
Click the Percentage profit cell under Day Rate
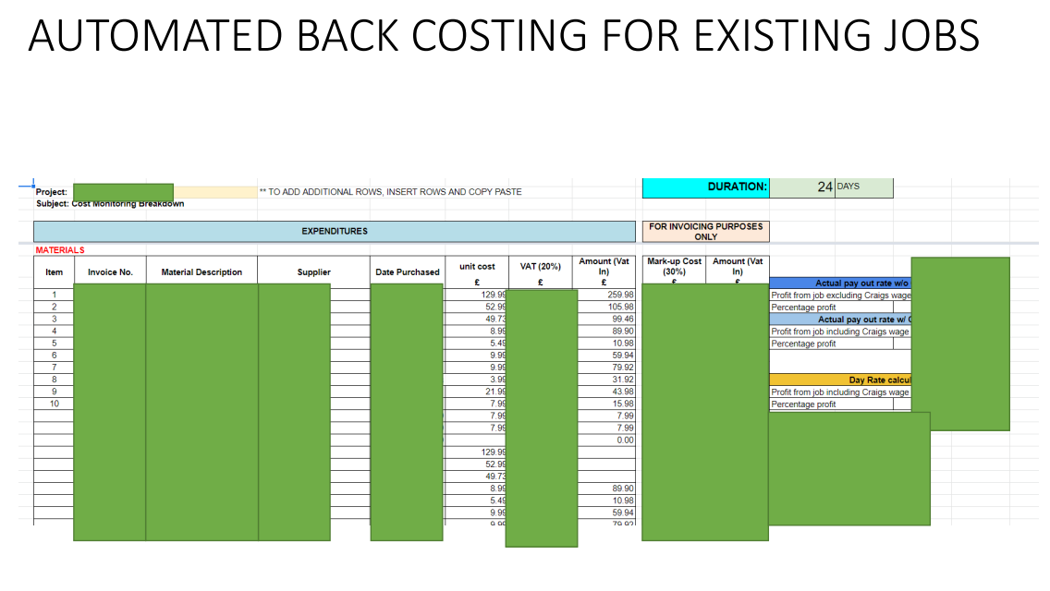[832, 404]
